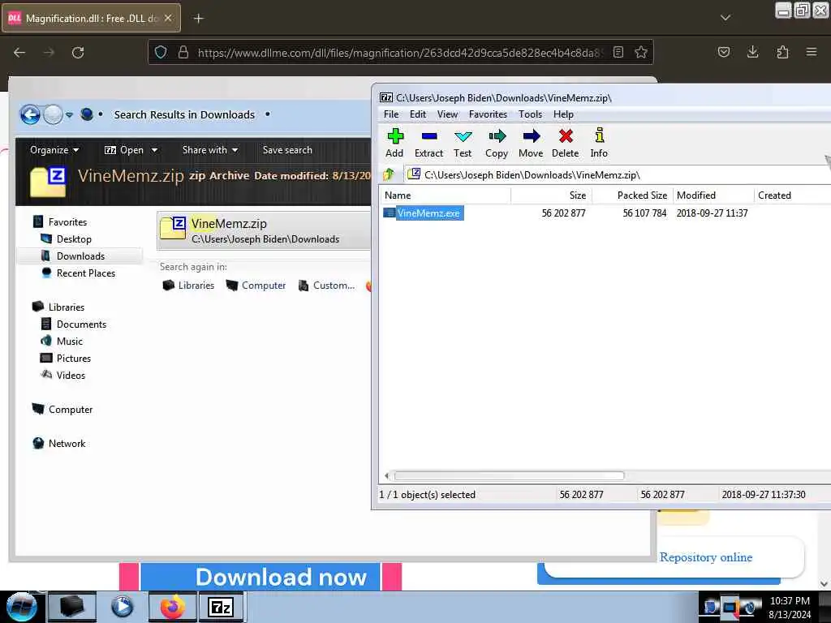Image resolution: width=831 pixels, height=623 pixels.
Task: Open File menu in 7-Zip
Action: pyautogui.click(x=391, y=114)
